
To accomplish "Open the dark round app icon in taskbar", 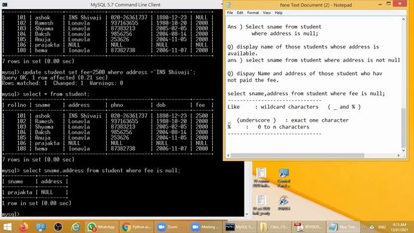I will coord(58,227).
